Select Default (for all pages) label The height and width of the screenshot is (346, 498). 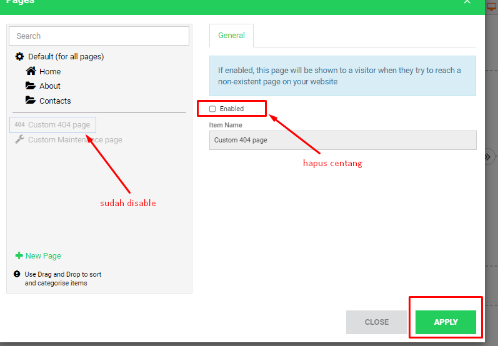point(66,57)
